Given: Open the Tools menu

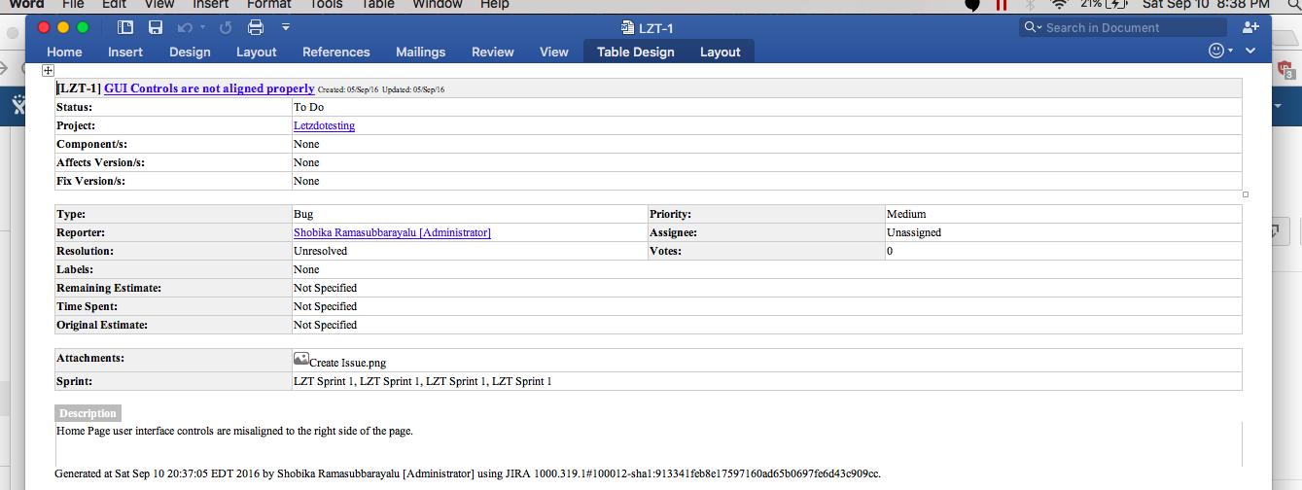Looking at the screenshot, I should [327, 5].
